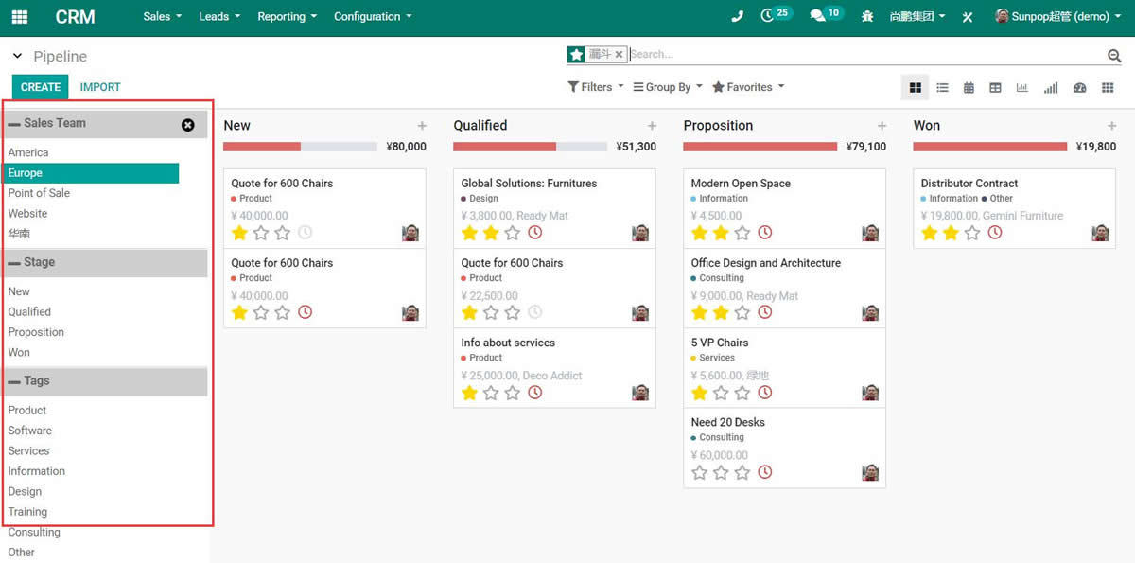Clear the Sales Team filter with X icon
The height and width of the screenshot is (563, 1135).
click(187, 125)
